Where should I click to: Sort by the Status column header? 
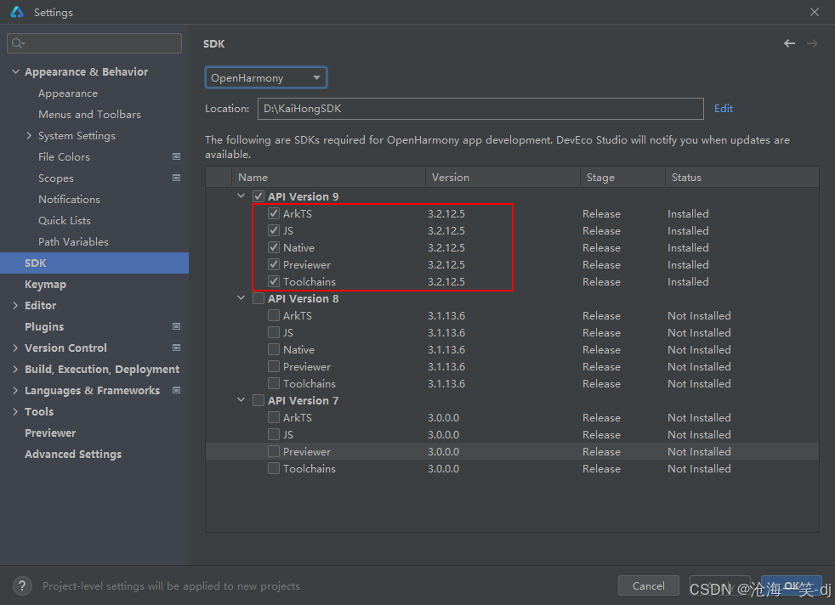coord(741,178)
